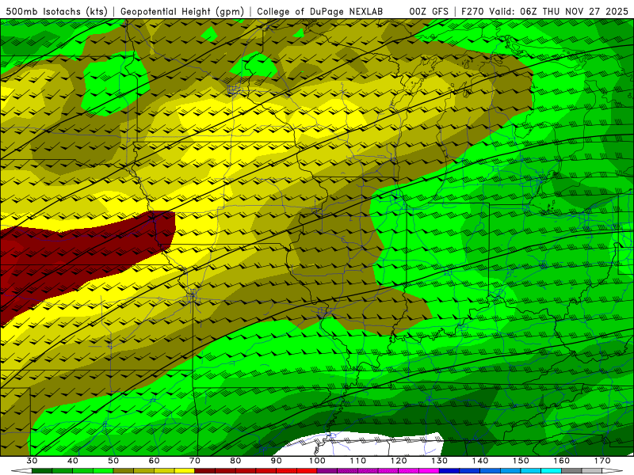The width and height of the screenshot is (634, 475).
Task: Click the legend value 160
Action: tap(562, 461)
